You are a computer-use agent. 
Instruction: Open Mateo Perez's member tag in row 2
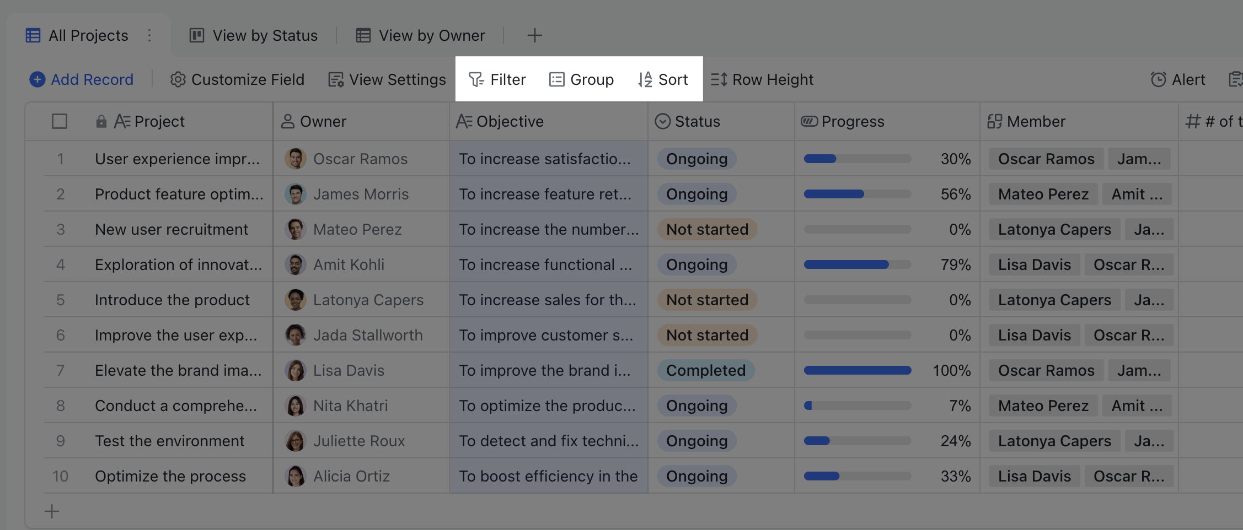[1042, 194]
